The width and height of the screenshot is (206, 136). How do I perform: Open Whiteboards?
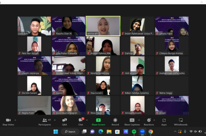(x=181, y=122)
